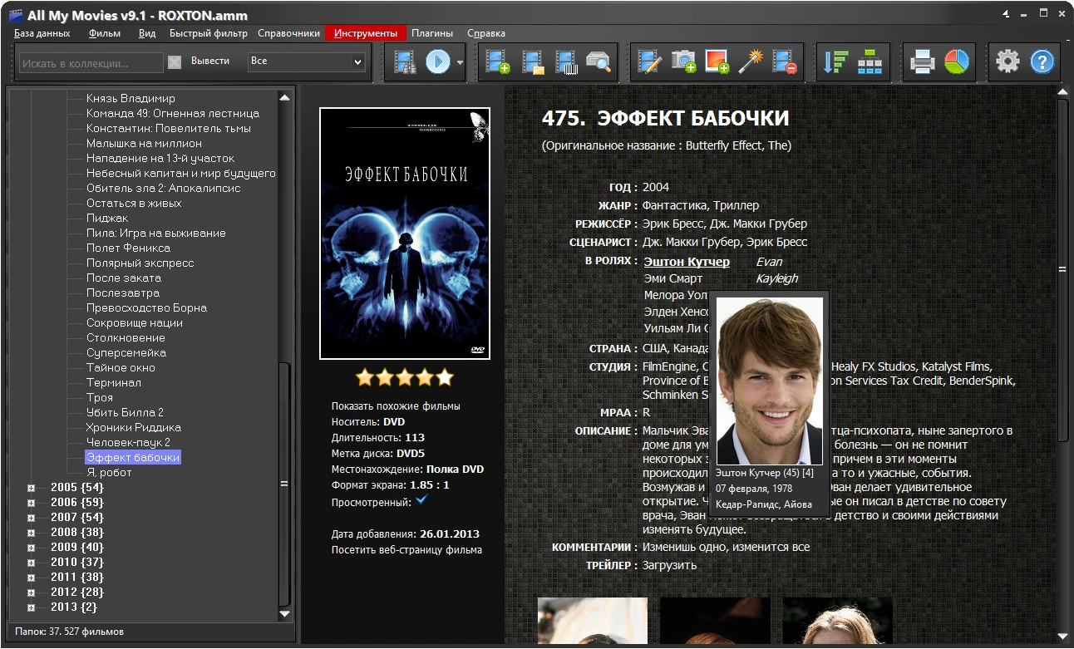Click the movie list scroll-up arrow
The height and width of the screenshot is (649, 1074).
tap(284, 97)
